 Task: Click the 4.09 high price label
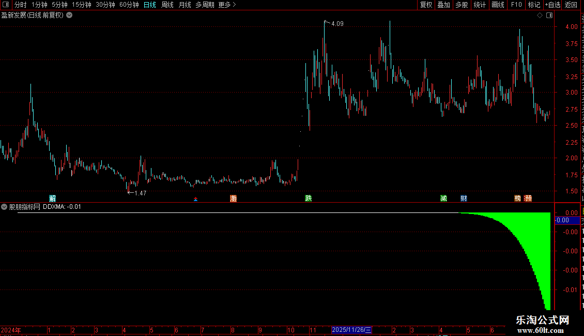click(337, 24)
